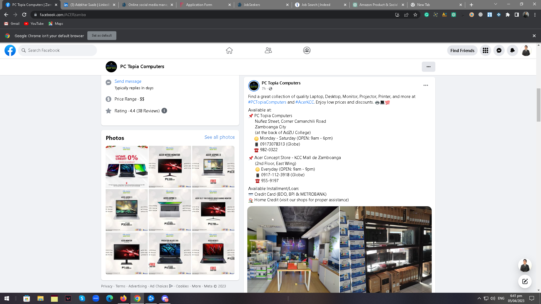Click the #AcerKCC hashtag
This screenshot has height=304, width=541.
pyautogui.click(x=305, y=102)
